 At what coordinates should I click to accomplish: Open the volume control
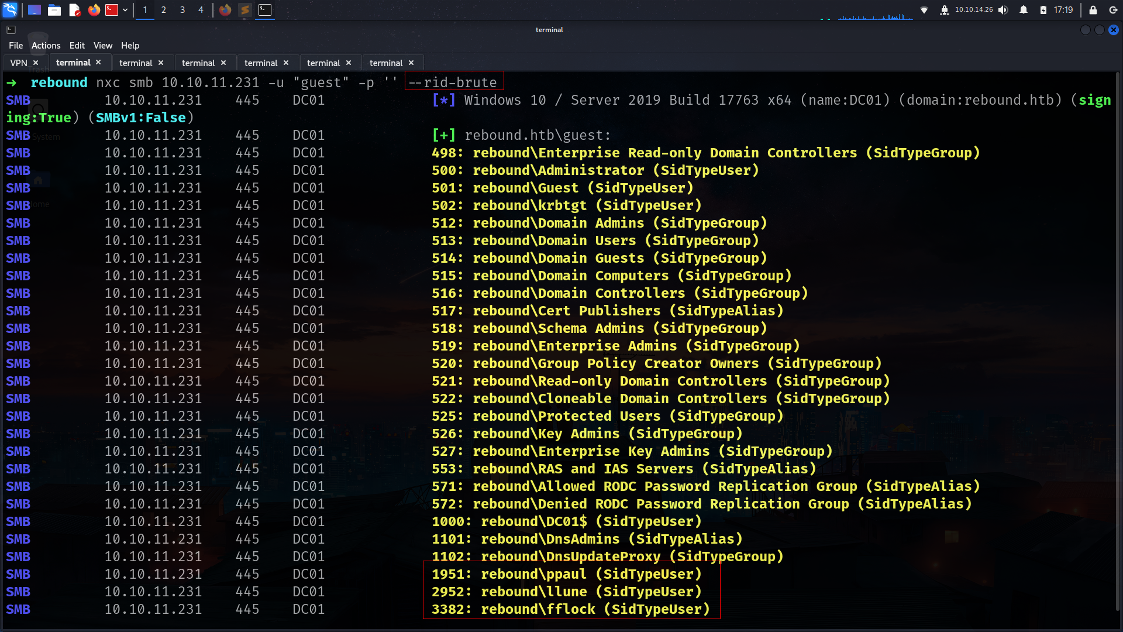(1003, 10)
